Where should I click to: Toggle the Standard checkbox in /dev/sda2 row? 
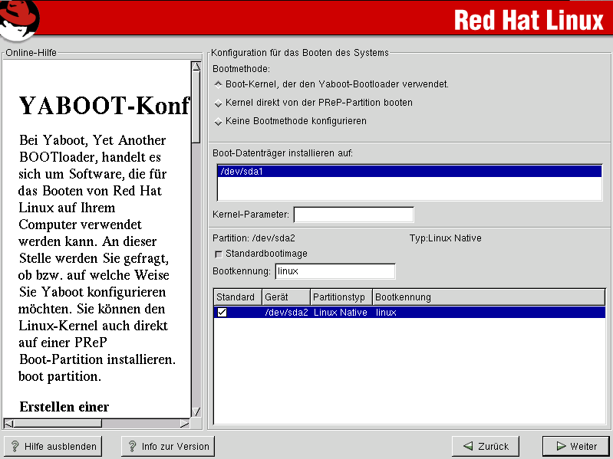[222, 313]
